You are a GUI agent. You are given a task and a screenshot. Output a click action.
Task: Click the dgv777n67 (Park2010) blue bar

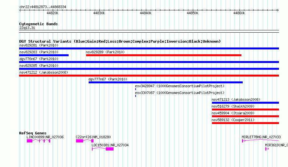pos(166,82)
